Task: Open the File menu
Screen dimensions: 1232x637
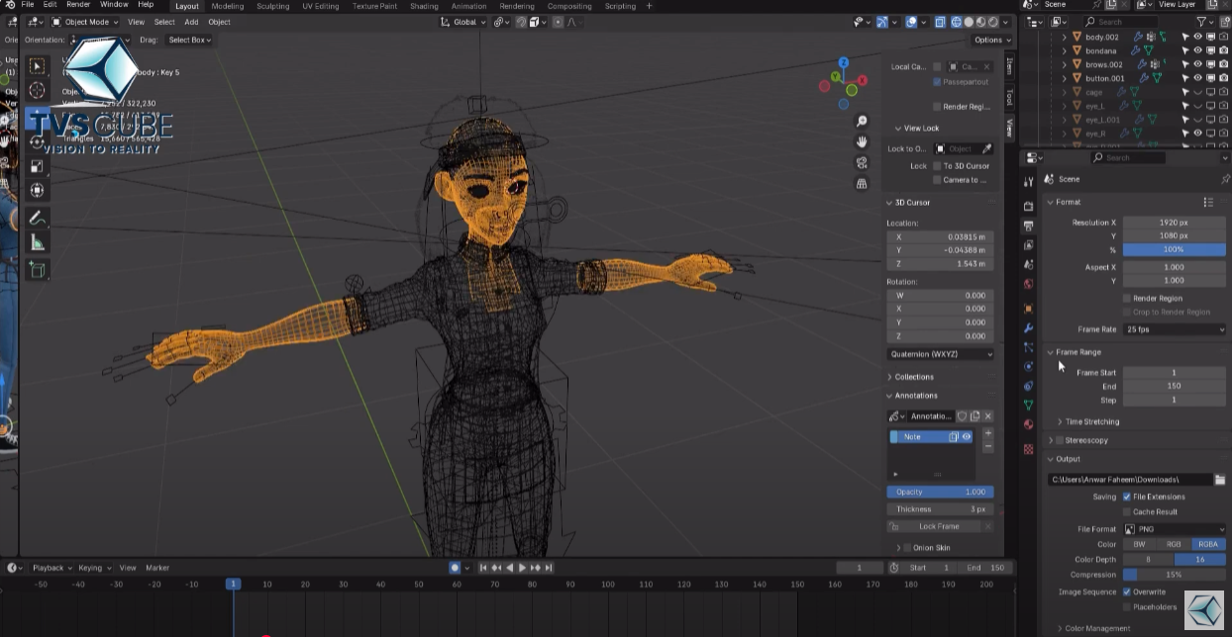Action: point(28,5)
